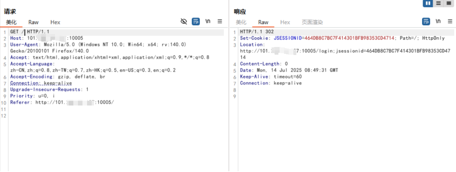Click the \n icon in the response panel
Viewport: 456px width, 172px height.
pos(438,22)
